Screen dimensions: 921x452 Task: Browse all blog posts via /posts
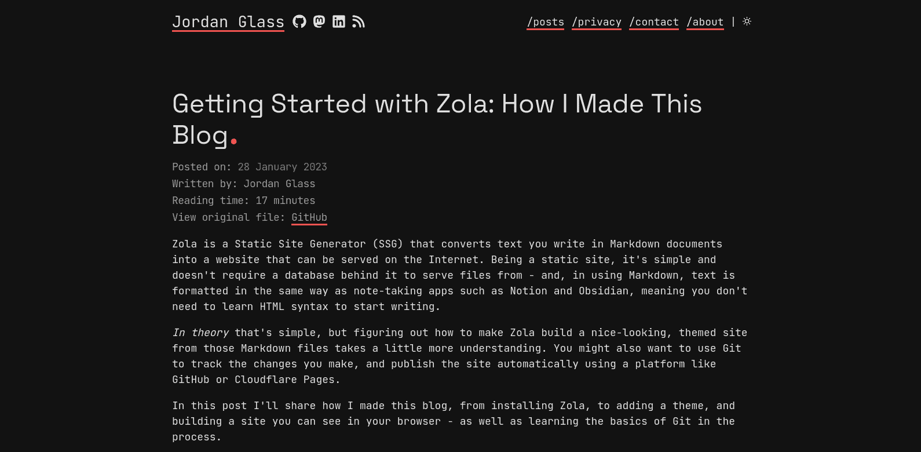point(544,22)
